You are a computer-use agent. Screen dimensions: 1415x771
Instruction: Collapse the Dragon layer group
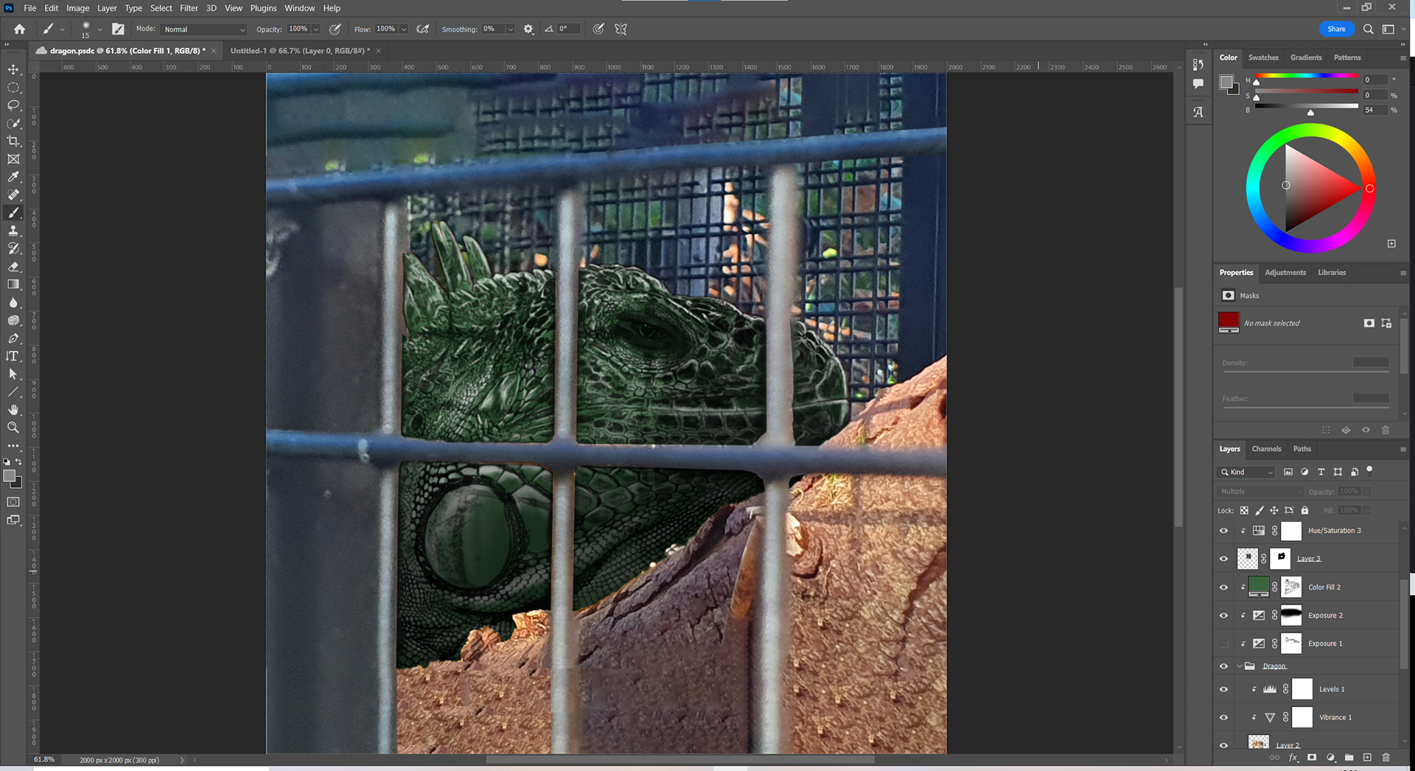pyautogui.click(x=1240, y=666)
